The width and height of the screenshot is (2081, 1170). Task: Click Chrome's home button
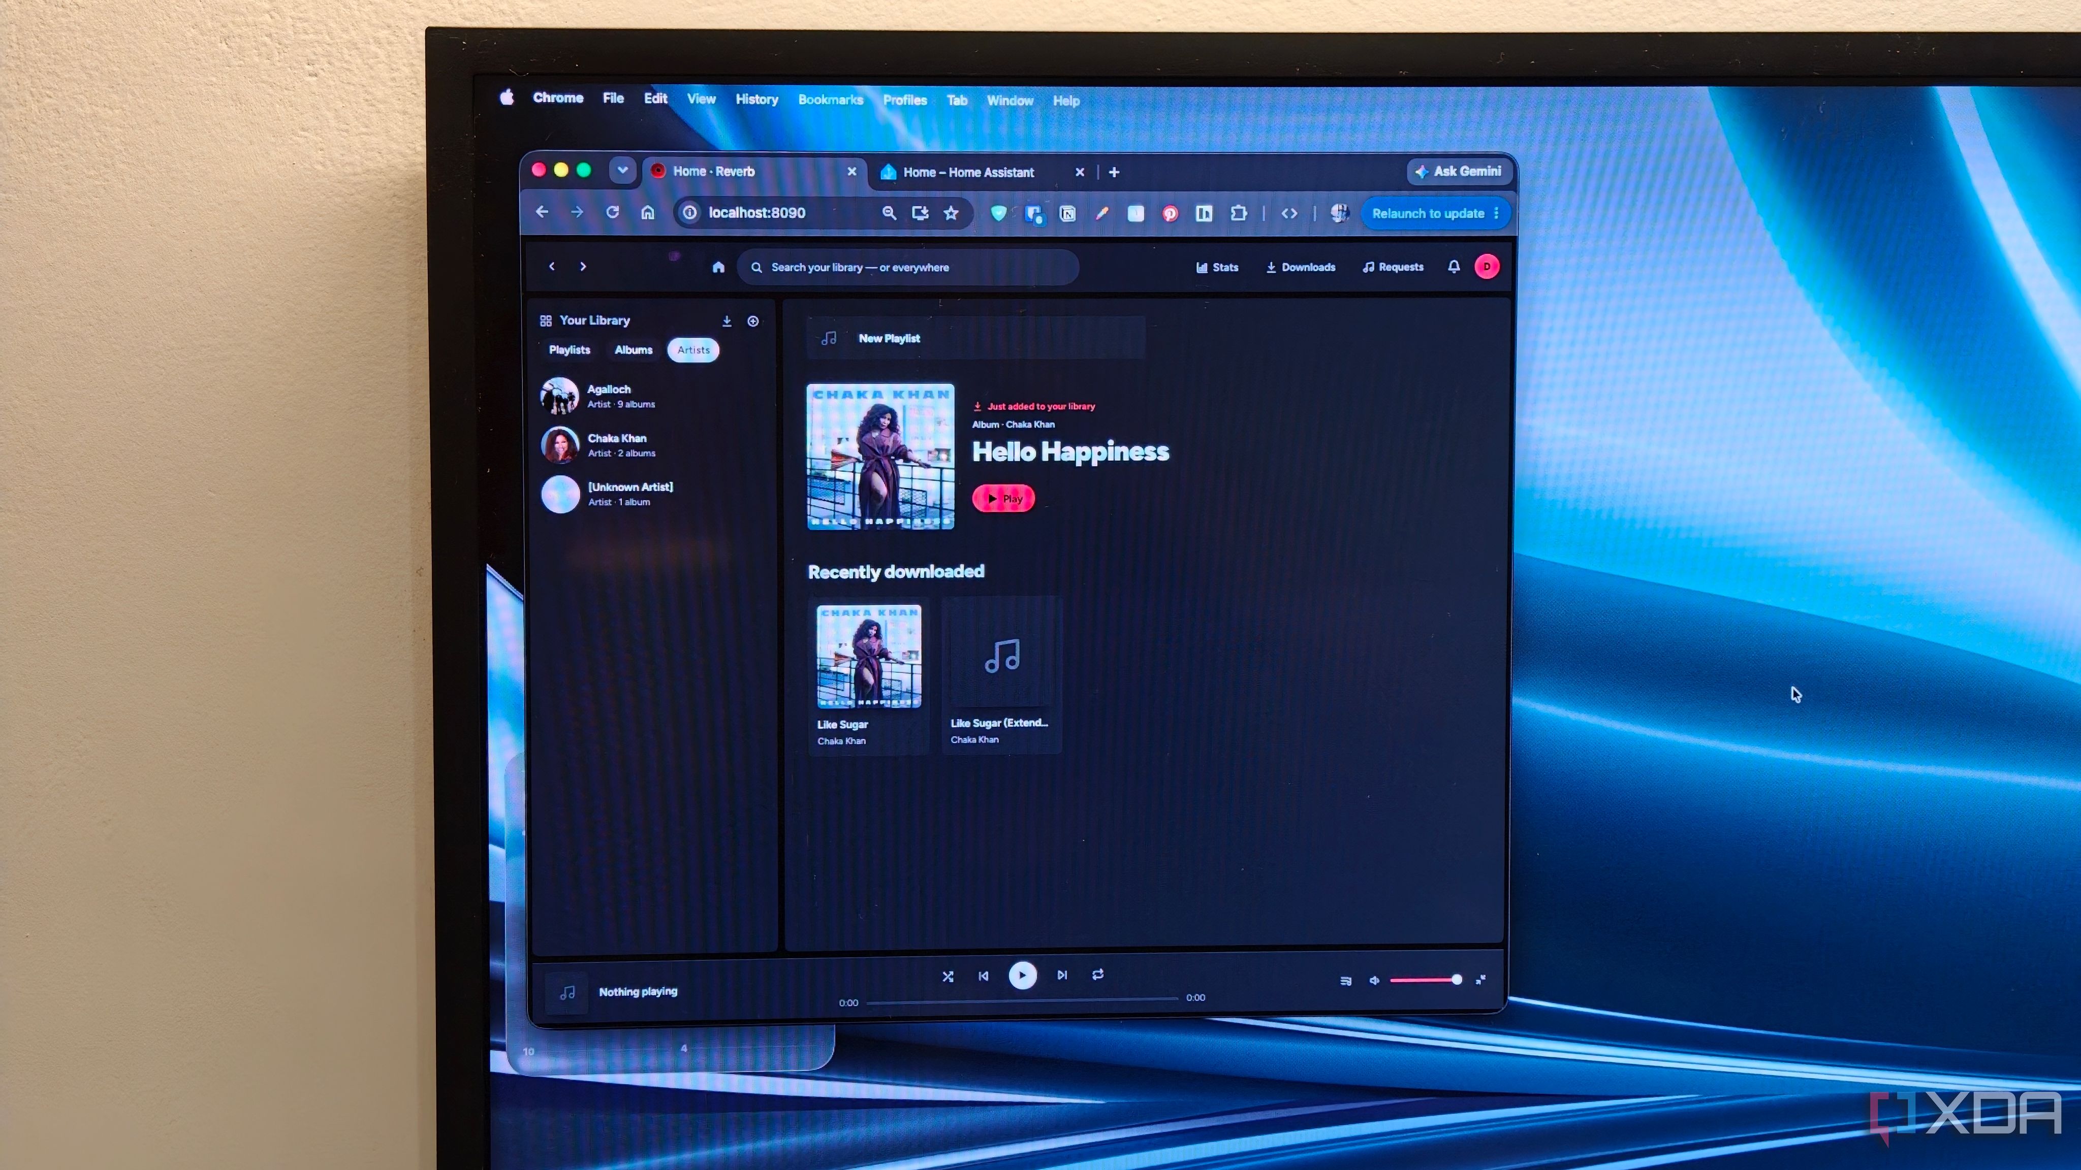(x=648, y=212)
